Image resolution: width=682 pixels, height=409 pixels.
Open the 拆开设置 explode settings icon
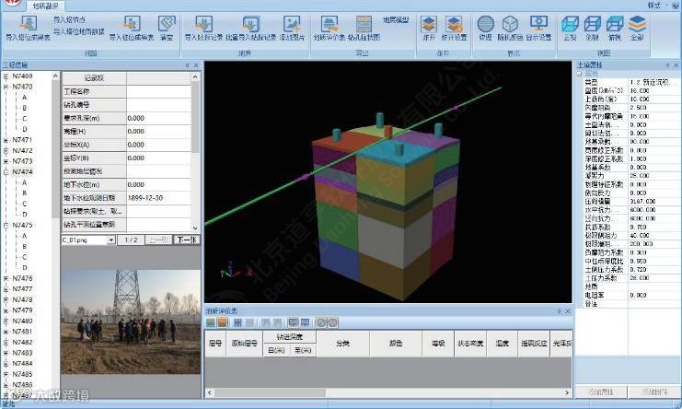pos(454,24)
